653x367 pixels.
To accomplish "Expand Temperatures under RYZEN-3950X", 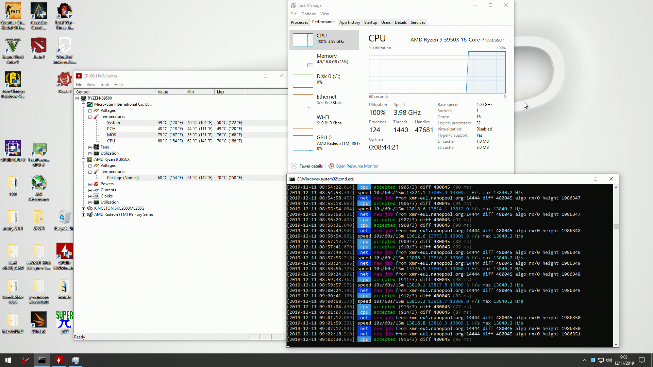I will pyautogui.click(x=90, y=117).
